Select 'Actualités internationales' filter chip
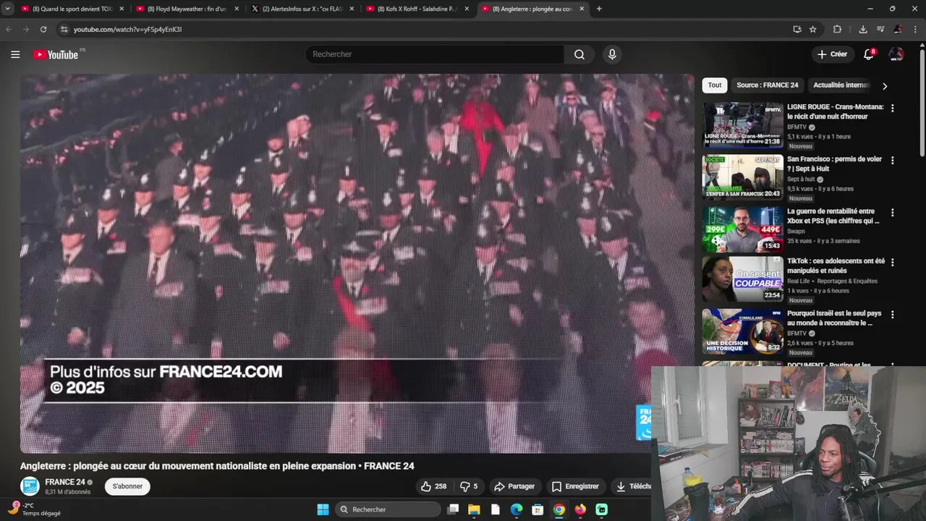Screen dimensions: 926x521 pyautogui.click(x=840, y=85)
